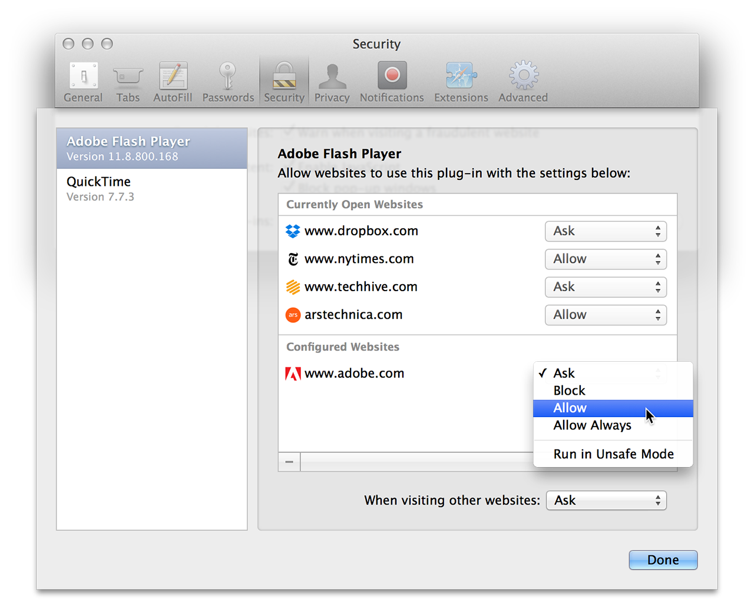Select Adobe Flash Player in plug-in list
This screenshot has height=600, width=754.
(152, 148)
